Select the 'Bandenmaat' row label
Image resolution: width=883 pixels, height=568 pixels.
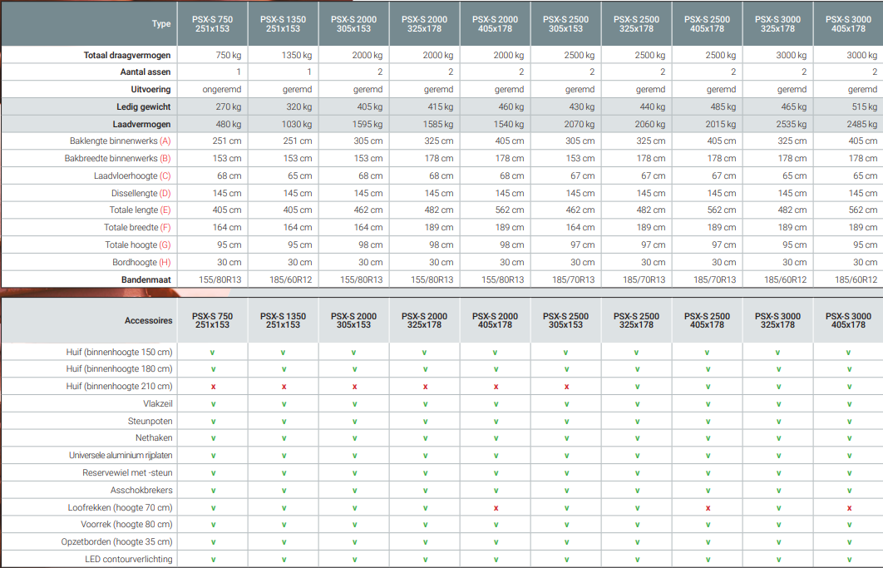[x=146, y=280]
